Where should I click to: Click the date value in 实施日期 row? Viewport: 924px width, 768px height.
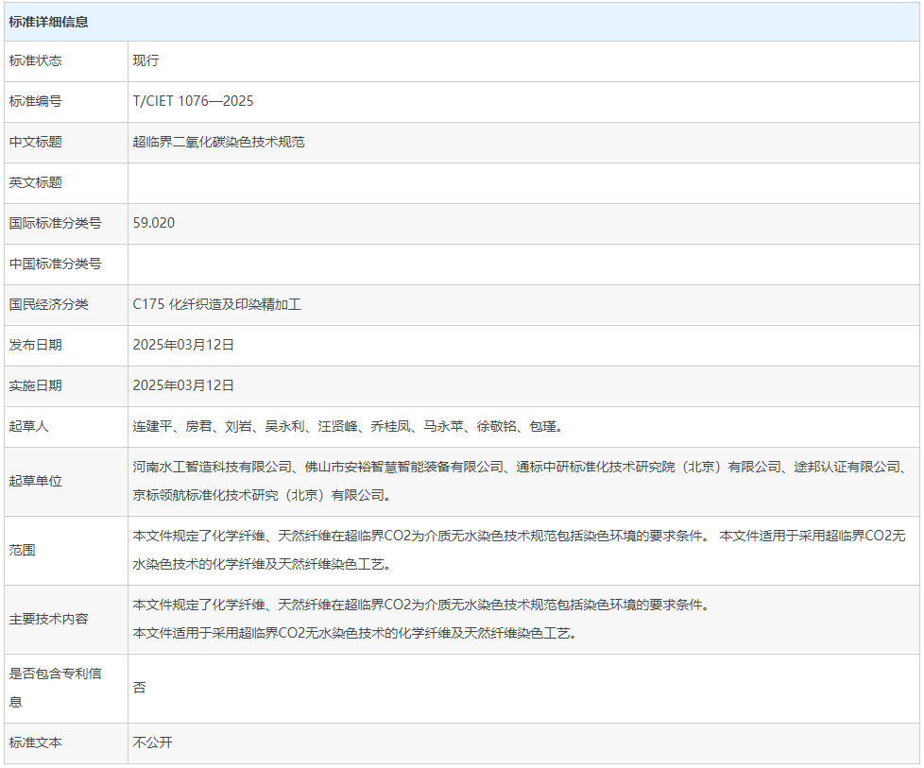coord(183,385)
